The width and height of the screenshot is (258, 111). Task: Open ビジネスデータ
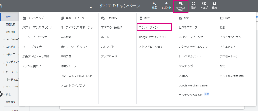(x=188, y=27)
